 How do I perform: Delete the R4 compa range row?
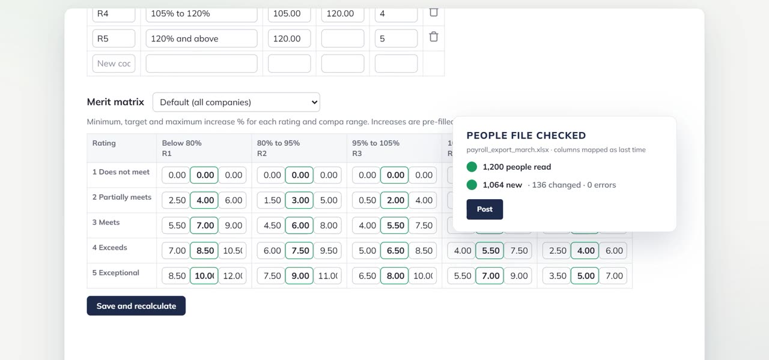click(433, 12)
